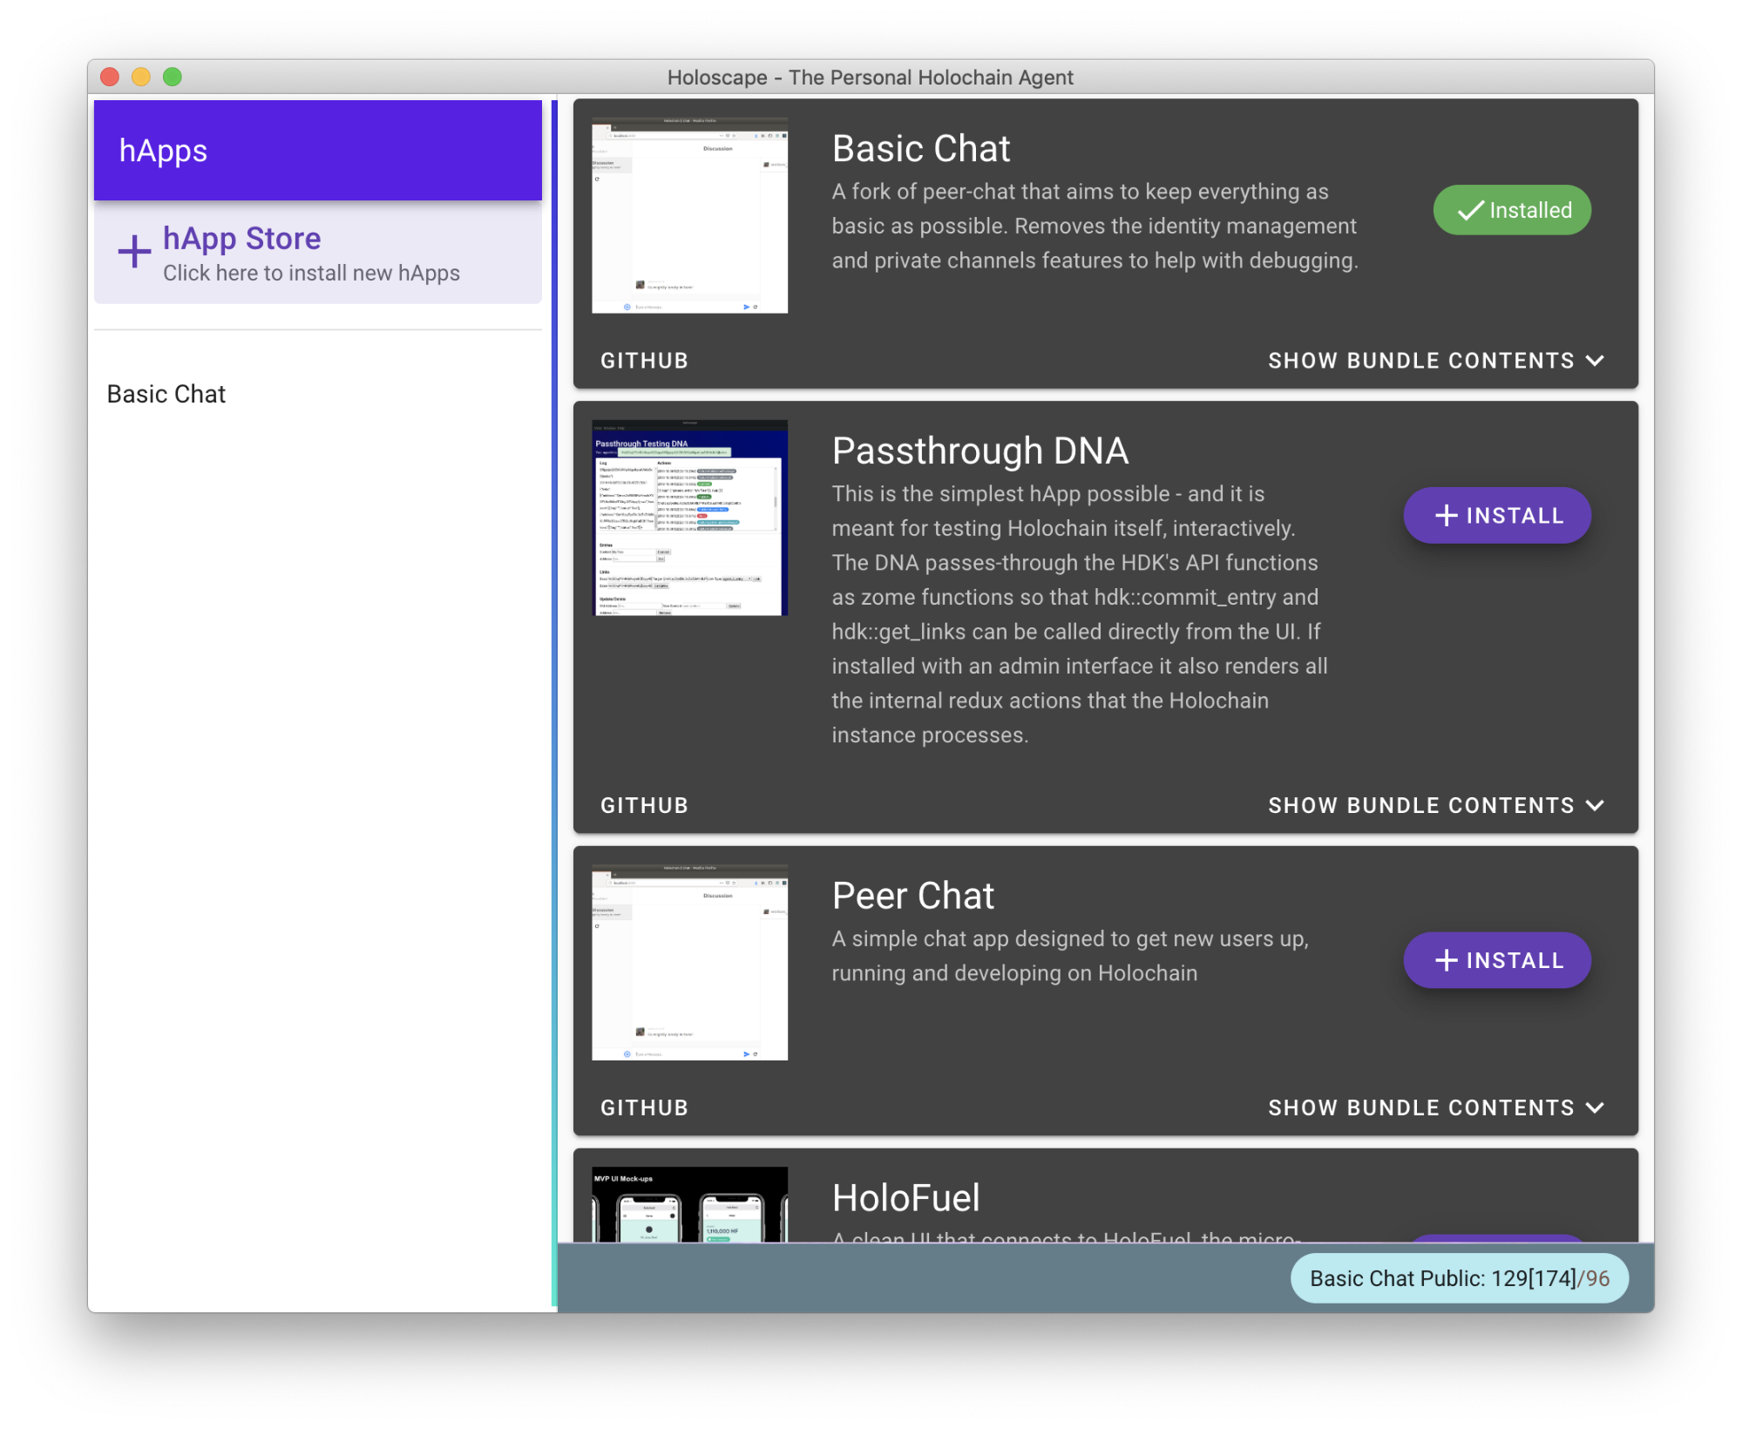
Task: Expand Show Bundle Contents for Passthrough DNA
Action: click(x=1435, y=805)
